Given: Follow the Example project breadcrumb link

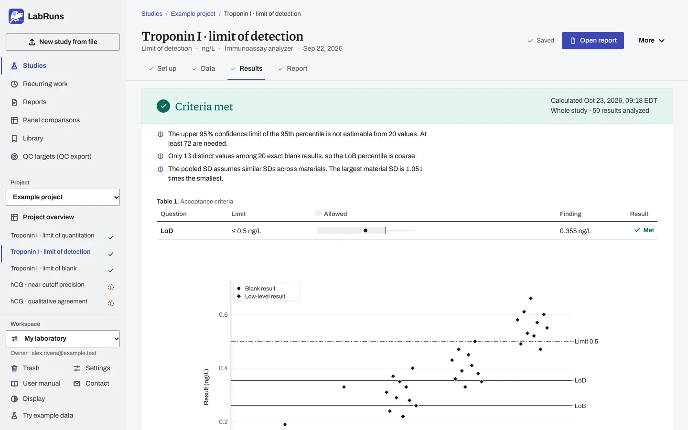Looking at the screenshot, I should 193,14.
